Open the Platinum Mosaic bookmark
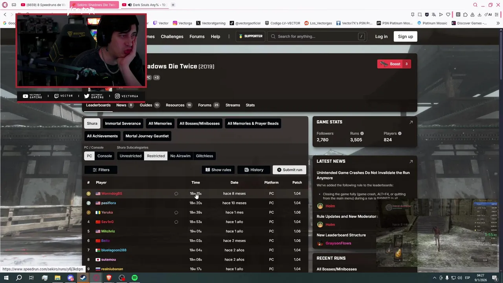The width and height of the screenshot is (503, 283). tap(432, 23)
